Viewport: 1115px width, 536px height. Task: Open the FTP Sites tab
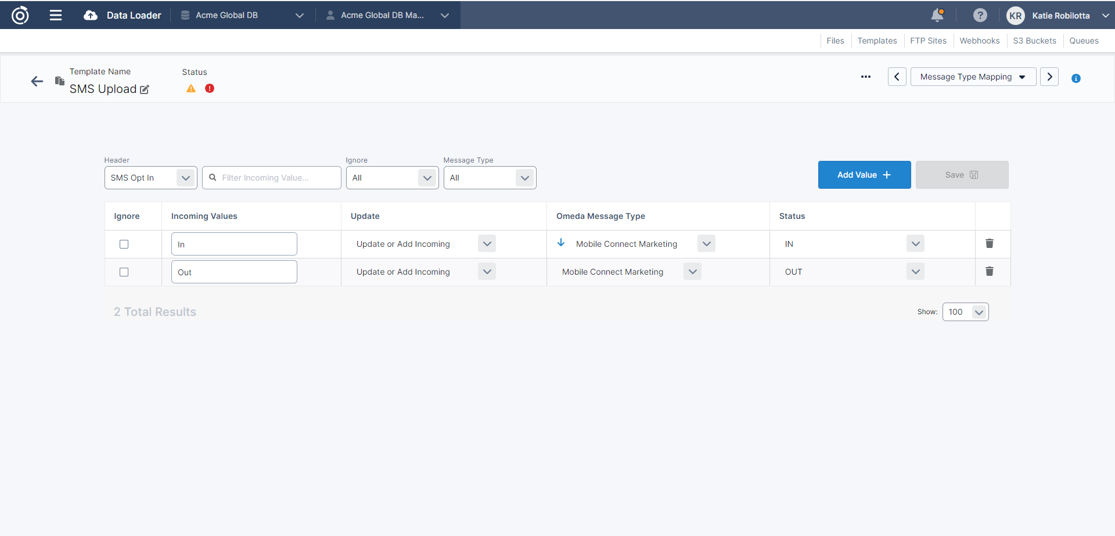pyautogui.click(x=928, y=41)
